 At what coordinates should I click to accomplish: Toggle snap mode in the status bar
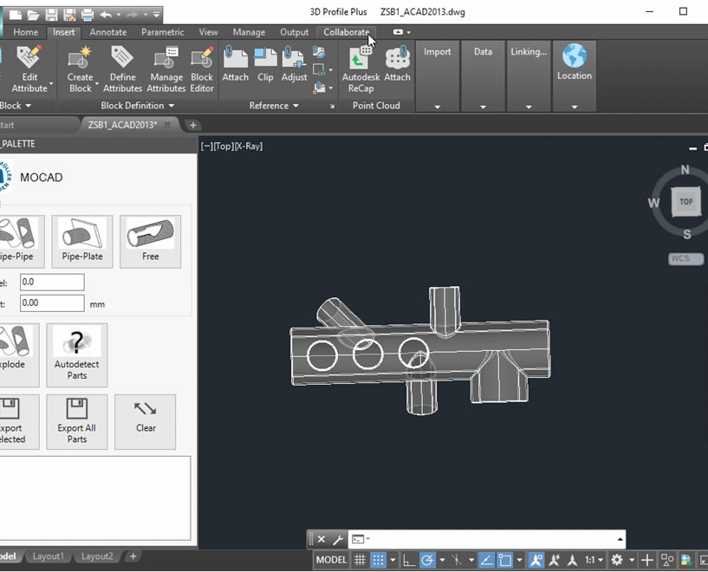[379, 561]
